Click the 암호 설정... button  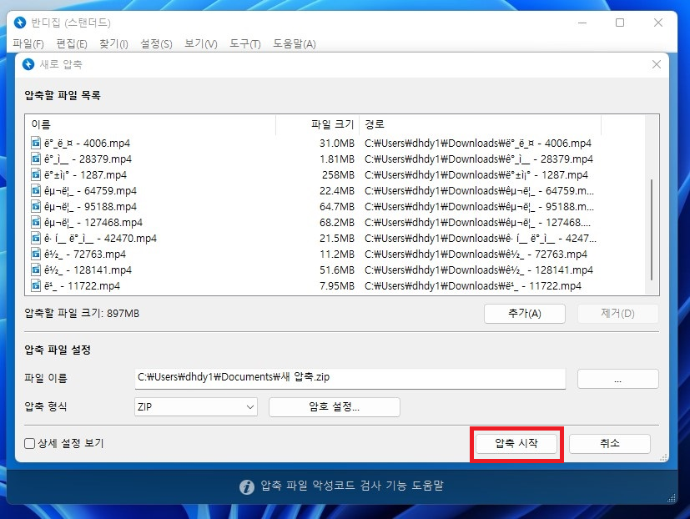335,406
